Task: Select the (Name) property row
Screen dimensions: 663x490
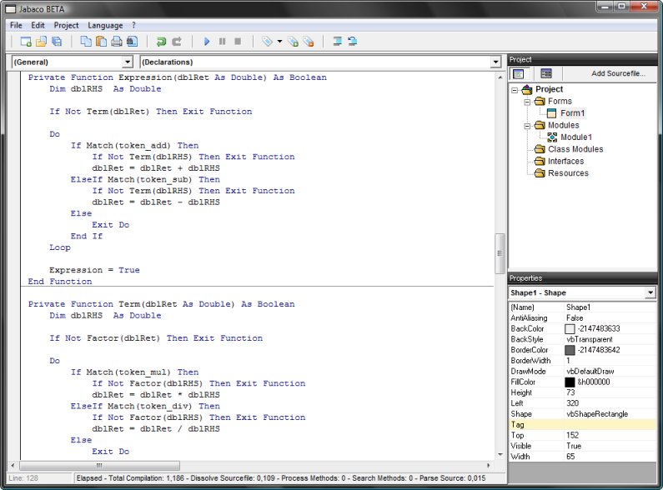Action: 582,307
